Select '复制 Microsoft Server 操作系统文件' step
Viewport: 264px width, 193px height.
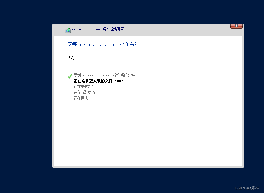pos(104,75)
